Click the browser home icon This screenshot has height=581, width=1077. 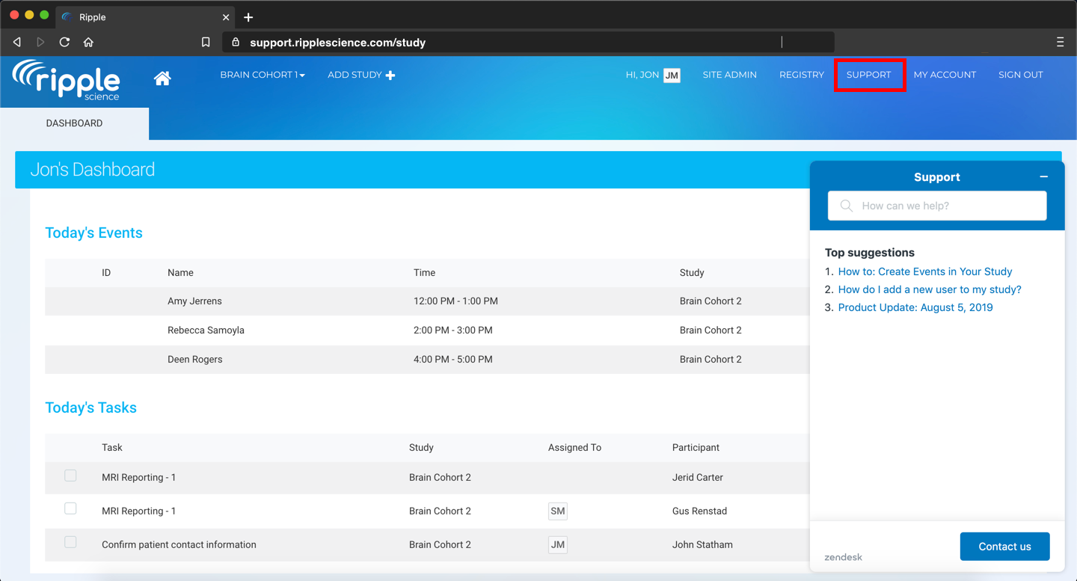[x=88, y=43]
